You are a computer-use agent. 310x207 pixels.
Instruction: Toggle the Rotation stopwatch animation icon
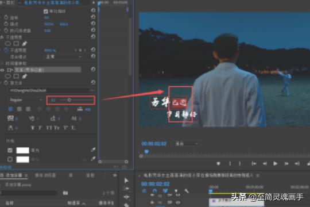6,17
